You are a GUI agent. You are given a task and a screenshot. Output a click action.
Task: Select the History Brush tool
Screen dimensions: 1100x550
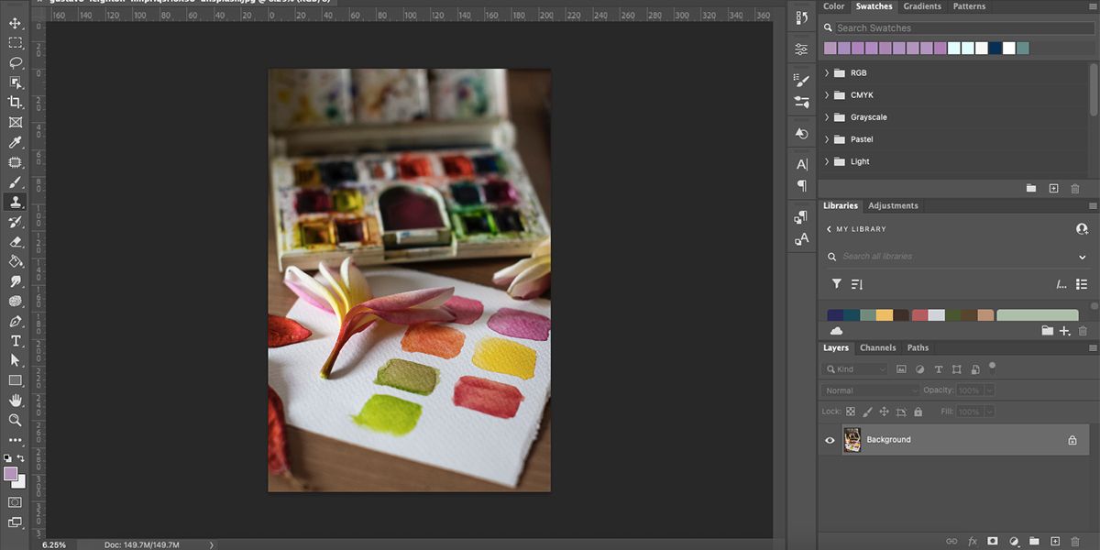pyautogui.click(x=16, y=222)
